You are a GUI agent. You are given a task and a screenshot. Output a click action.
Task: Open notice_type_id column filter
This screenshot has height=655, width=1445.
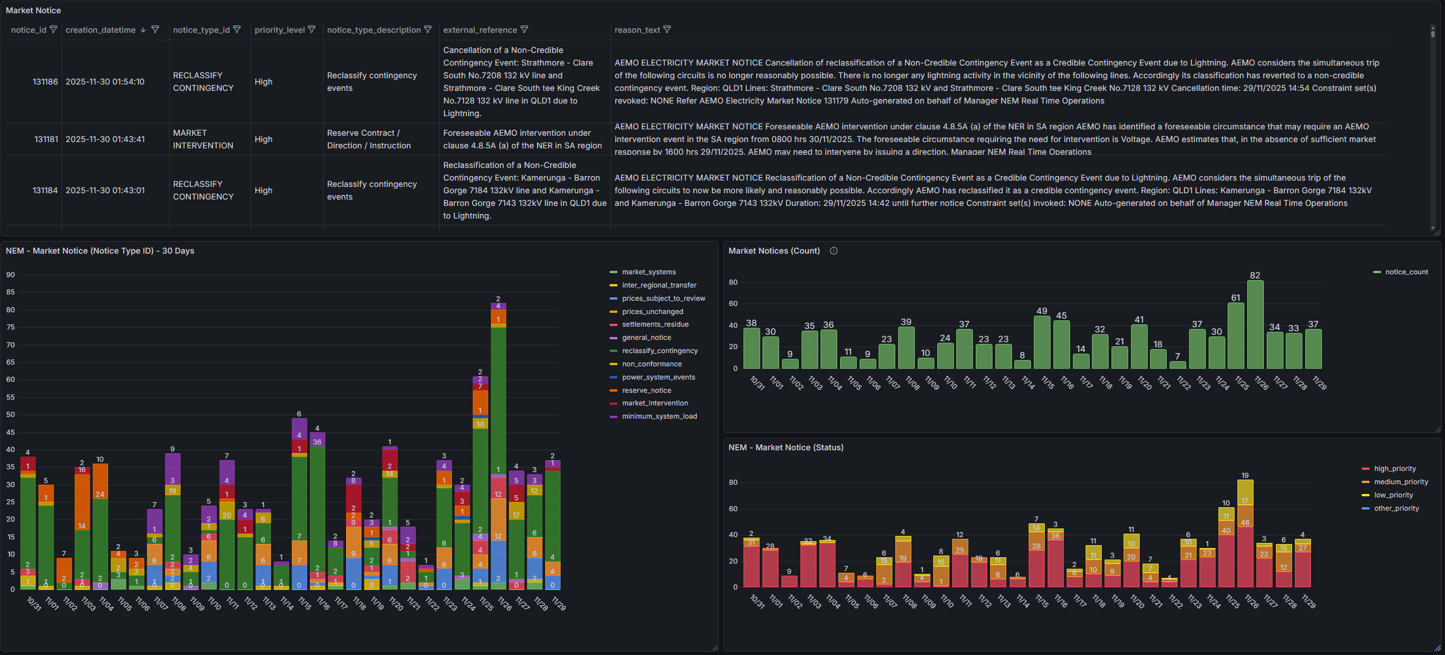237,29
